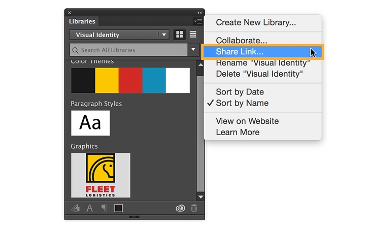Expand the search filter dropdown arrow

(x=193, y=50)
